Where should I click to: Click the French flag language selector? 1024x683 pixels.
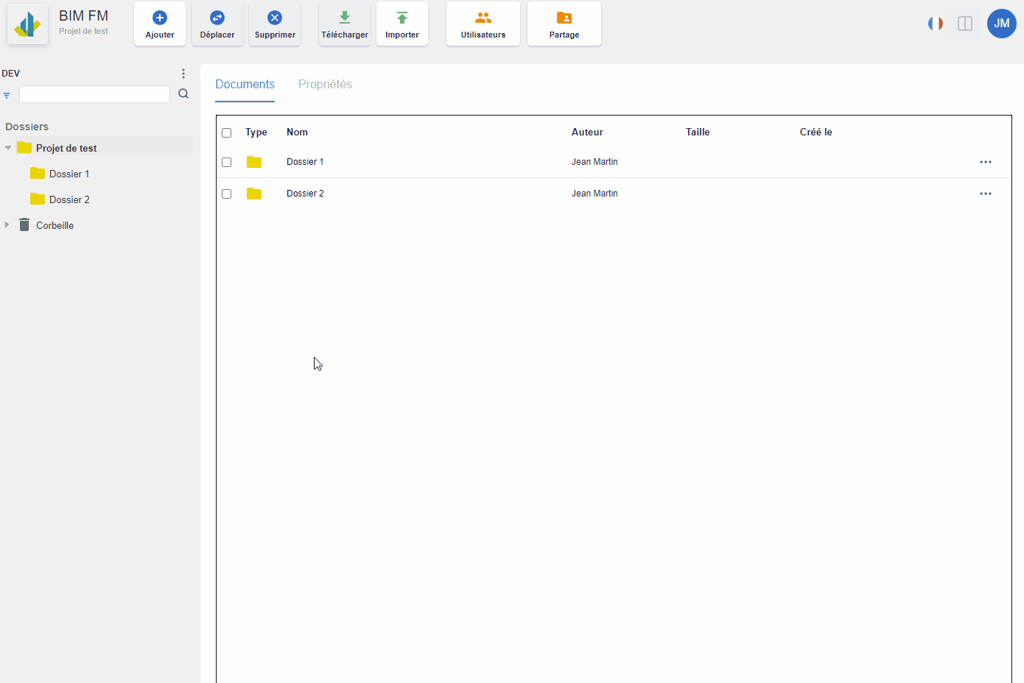click(x=935, y=23)
